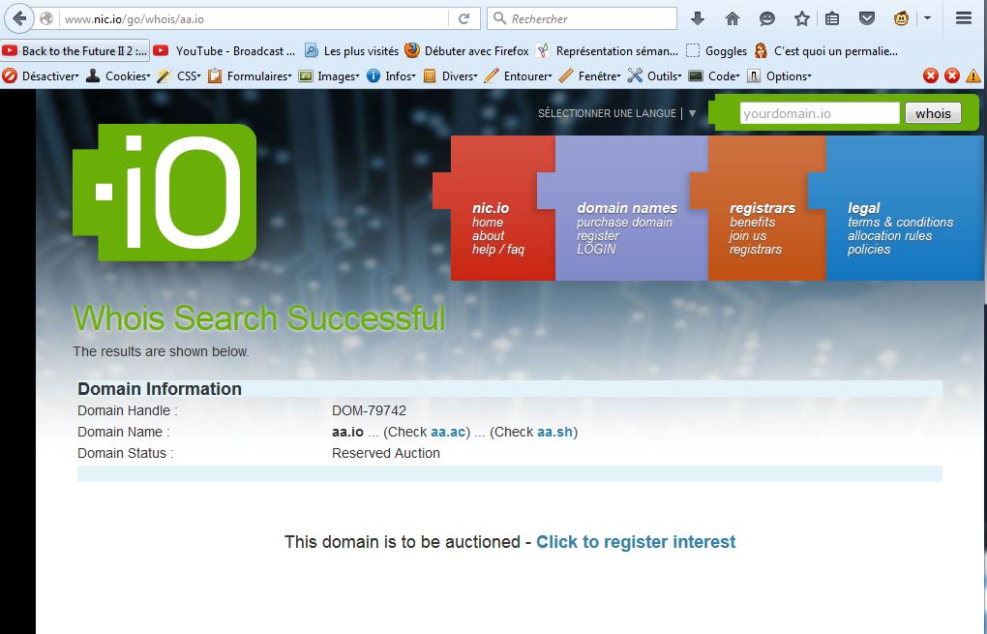This screenshot has height=634, width=987.
Task: Click the smiley face chat icon
Action: (766, 18)
